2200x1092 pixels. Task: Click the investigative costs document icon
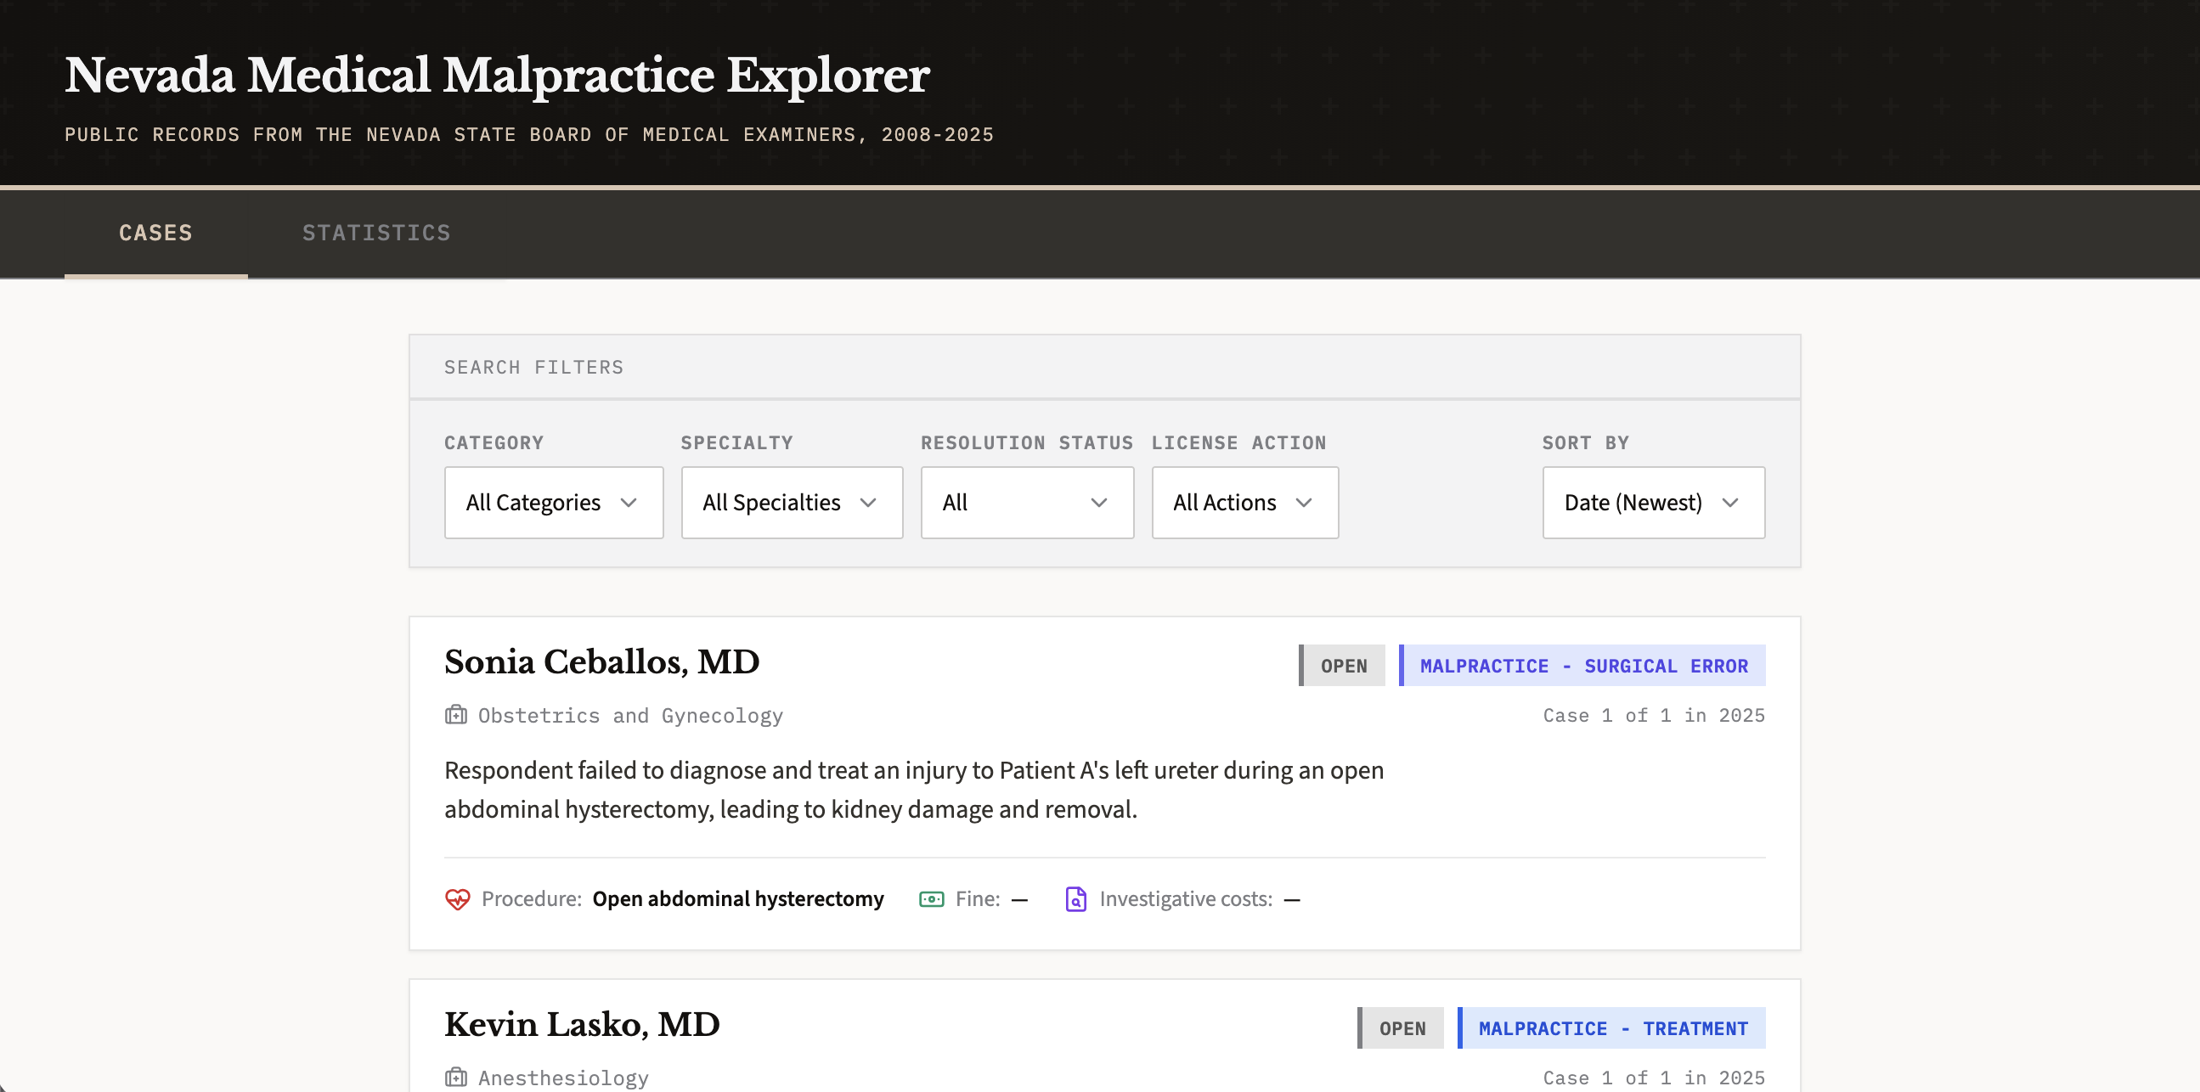coord(1075,899)
